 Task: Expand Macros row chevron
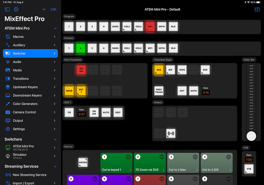click(54, 37)
